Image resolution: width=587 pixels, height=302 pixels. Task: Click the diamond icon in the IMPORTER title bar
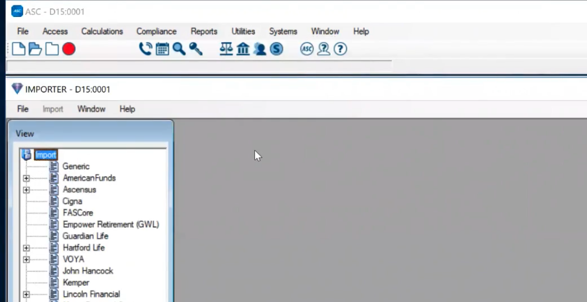coord(17,89)
